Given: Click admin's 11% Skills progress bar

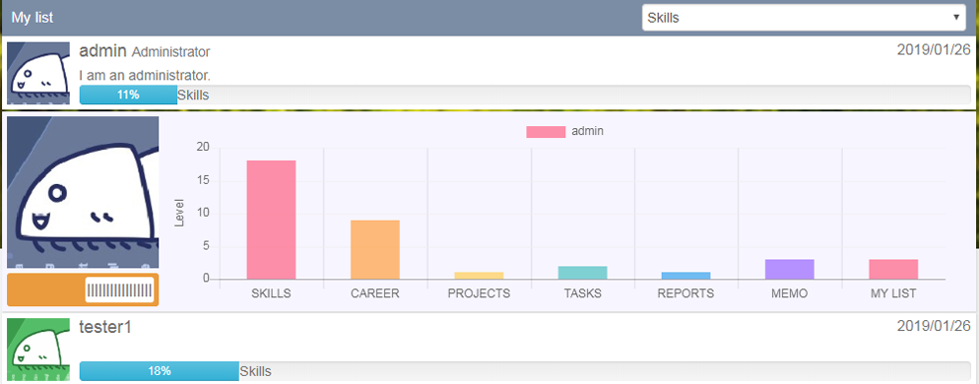Looking at the screenshot, I should click(525, 95).
